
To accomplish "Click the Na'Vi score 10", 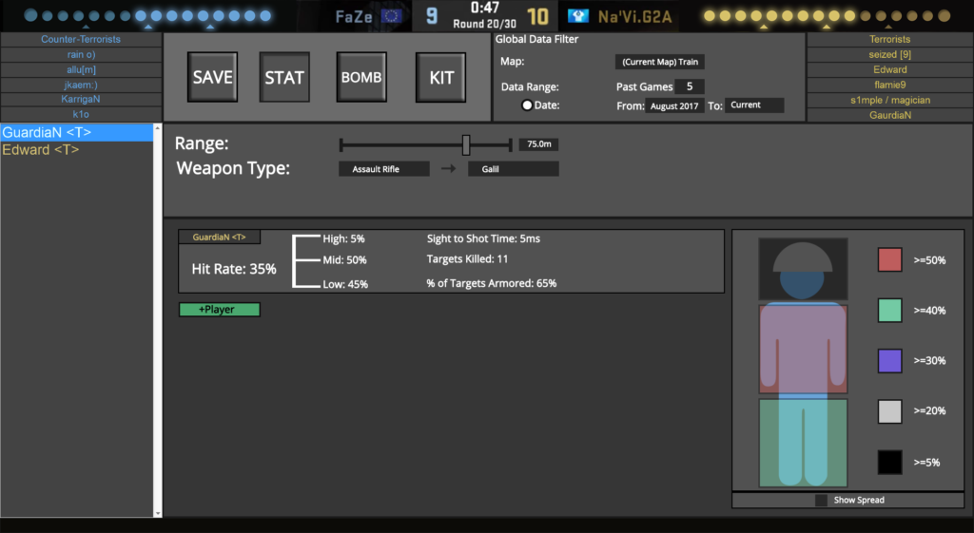I will pos(538,16).
